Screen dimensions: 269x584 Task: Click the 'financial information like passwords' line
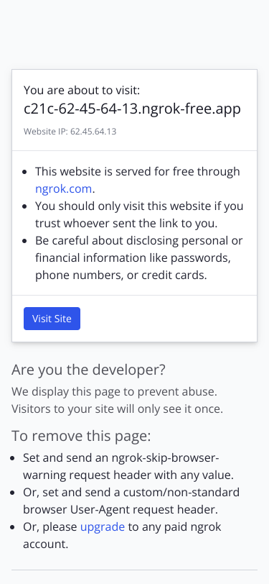[133, 257]
